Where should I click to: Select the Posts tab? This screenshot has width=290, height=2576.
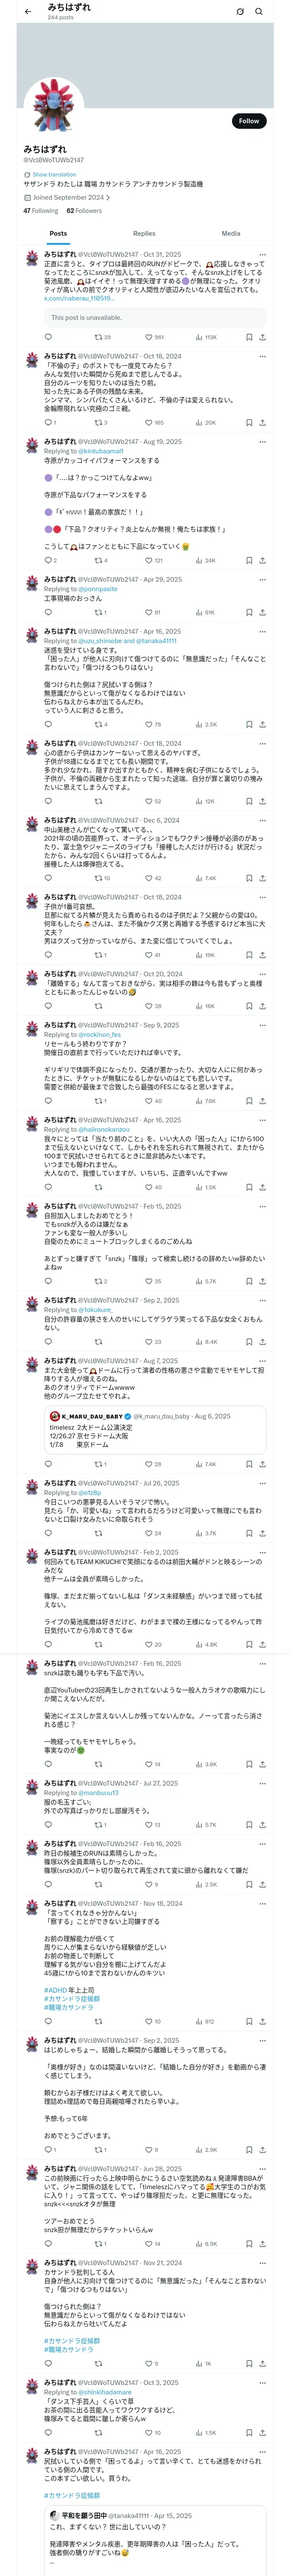[x=59, y=233]
